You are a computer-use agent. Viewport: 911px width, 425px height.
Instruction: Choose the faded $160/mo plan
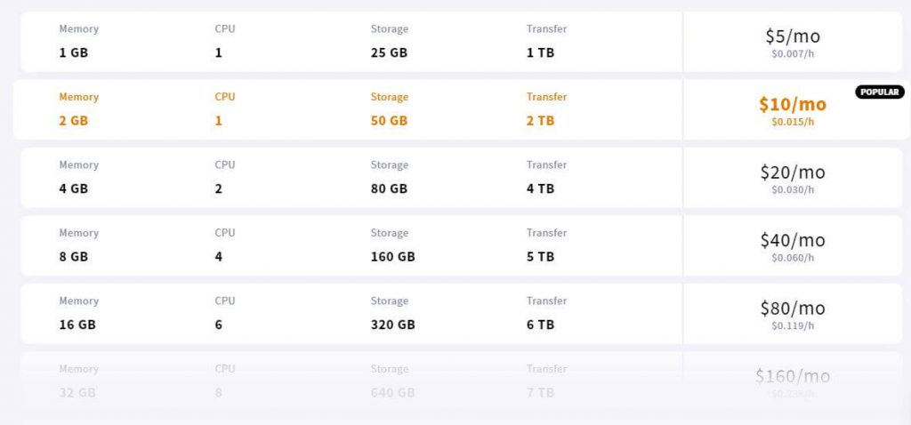tap(793, 375)
